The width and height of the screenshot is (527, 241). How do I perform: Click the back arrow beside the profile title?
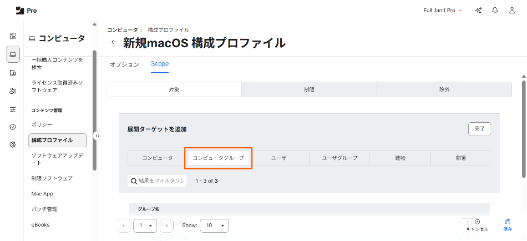pos(114,42)
